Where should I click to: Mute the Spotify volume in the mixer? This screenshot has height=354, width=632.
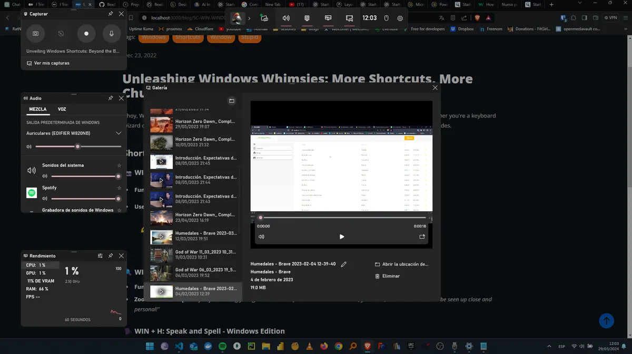point(45,199)
